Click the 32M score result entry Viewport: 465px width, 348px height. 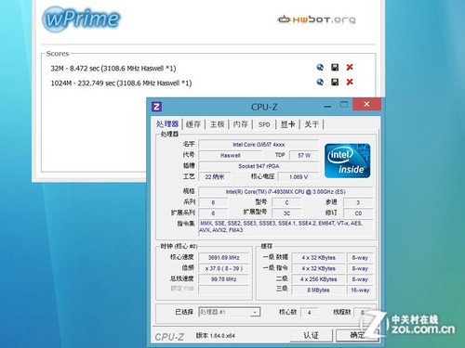tap(113, 69)
